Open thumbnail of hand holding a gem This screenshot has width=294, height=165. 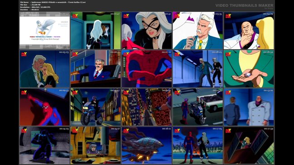tap(249, 69)
